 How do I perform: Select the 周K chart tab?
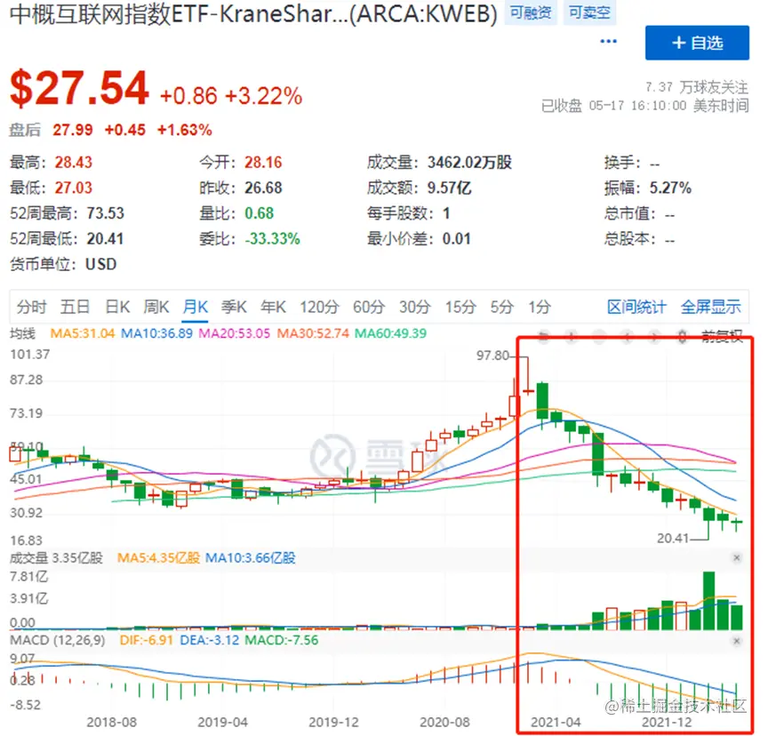[x=156, y=307]
